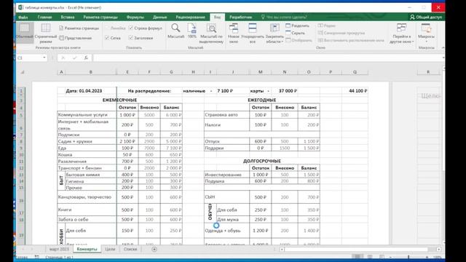Click the Select All corner triangle
This screenshot has width=466, height=262.
(23, 72)
